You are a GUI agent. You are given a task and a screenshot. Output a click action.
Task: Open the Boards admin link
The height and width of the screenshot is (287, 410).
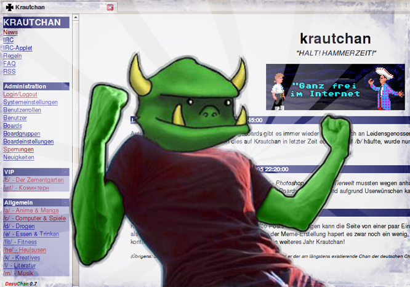[x=12, y=126]
